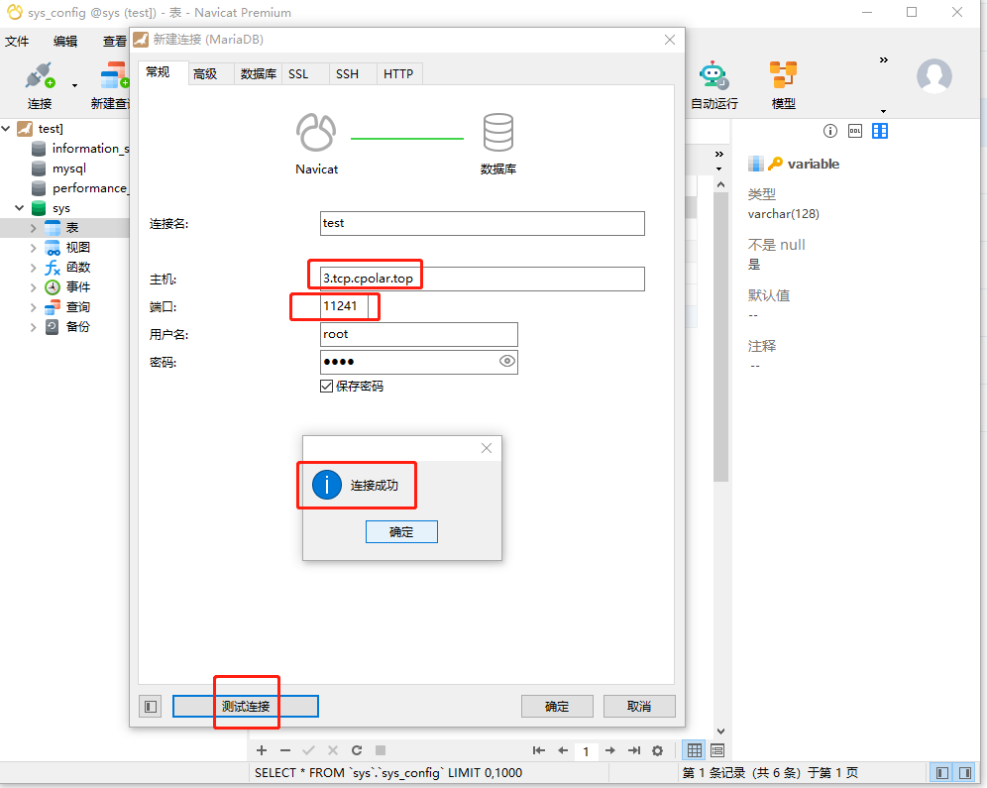This screenshot has width=987, height=788.
Task: Open the 文件 menu
Action: point(17,42)
